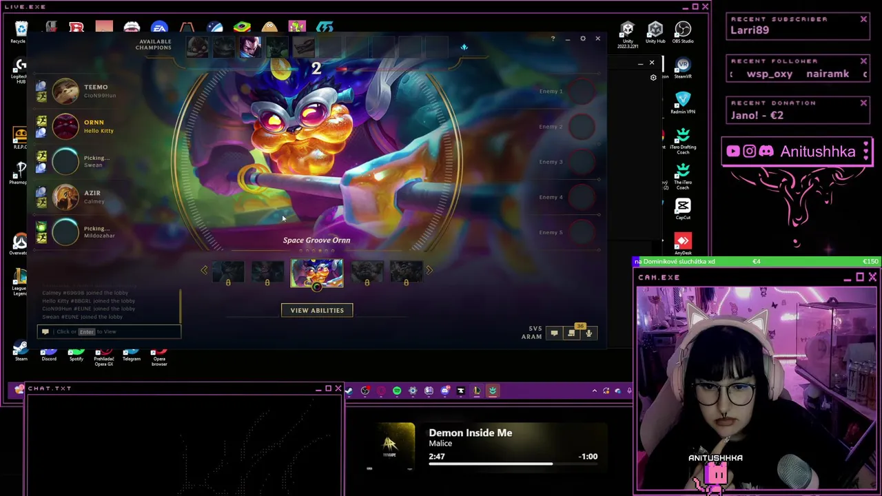Seek the Demon Inside Me progress bar
Screen dimensions: 882x496
coord(513,464)
